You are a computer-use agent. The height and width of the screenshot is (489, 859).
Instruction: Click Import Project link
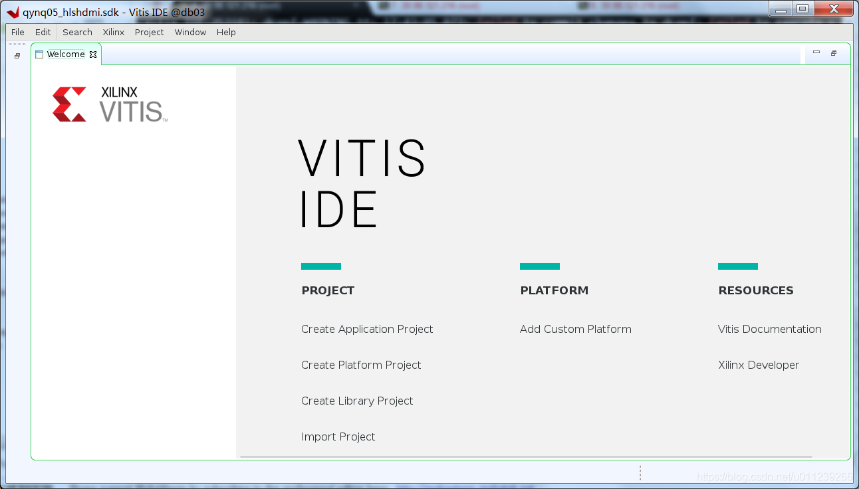pos(338,437)
